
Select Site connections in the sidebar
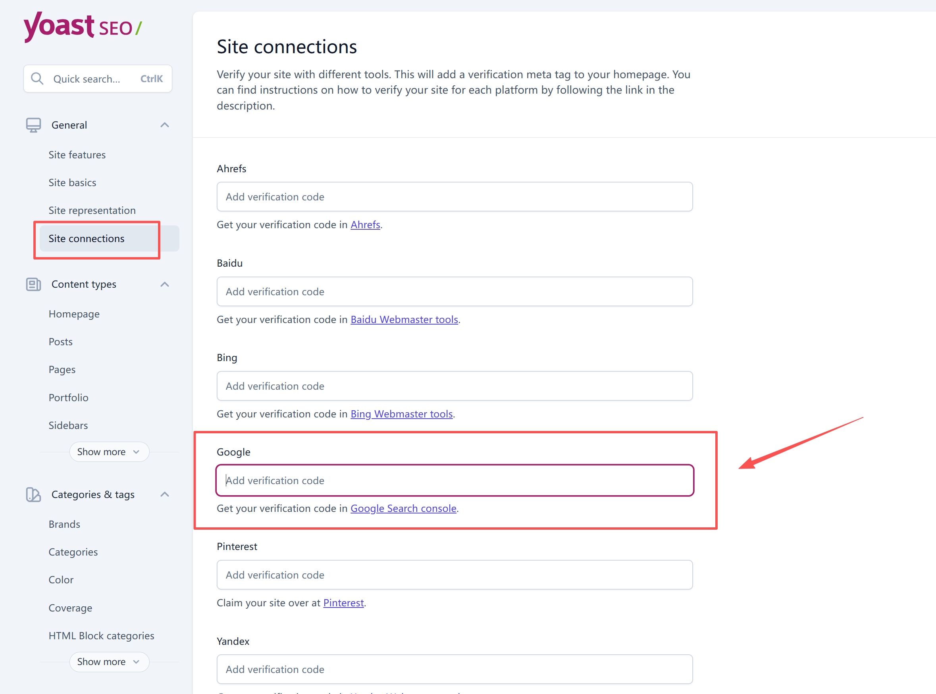[87, 238]
